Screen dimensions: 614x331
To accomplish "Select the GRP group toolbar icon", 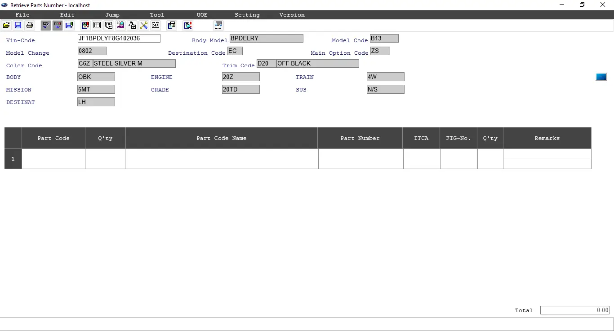I will [x=156, y=25].
